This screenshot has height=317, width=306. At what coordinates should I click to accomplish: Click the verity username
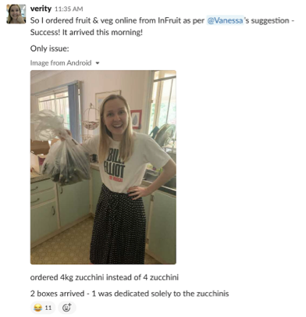tap(41, 9)
